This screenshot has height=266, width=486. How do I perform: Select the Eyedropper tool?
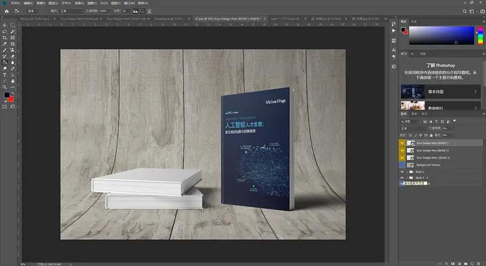pyautogui.click(x=5, y=44)
